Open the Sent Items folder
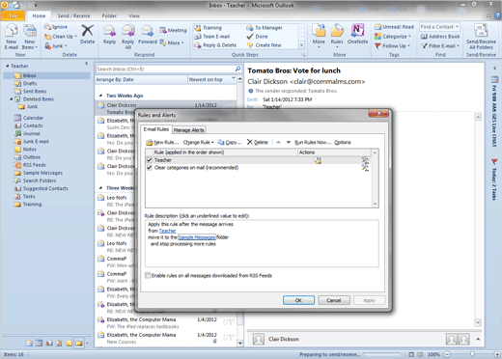This screenshot has width=502, height=359. pos(35,91)
